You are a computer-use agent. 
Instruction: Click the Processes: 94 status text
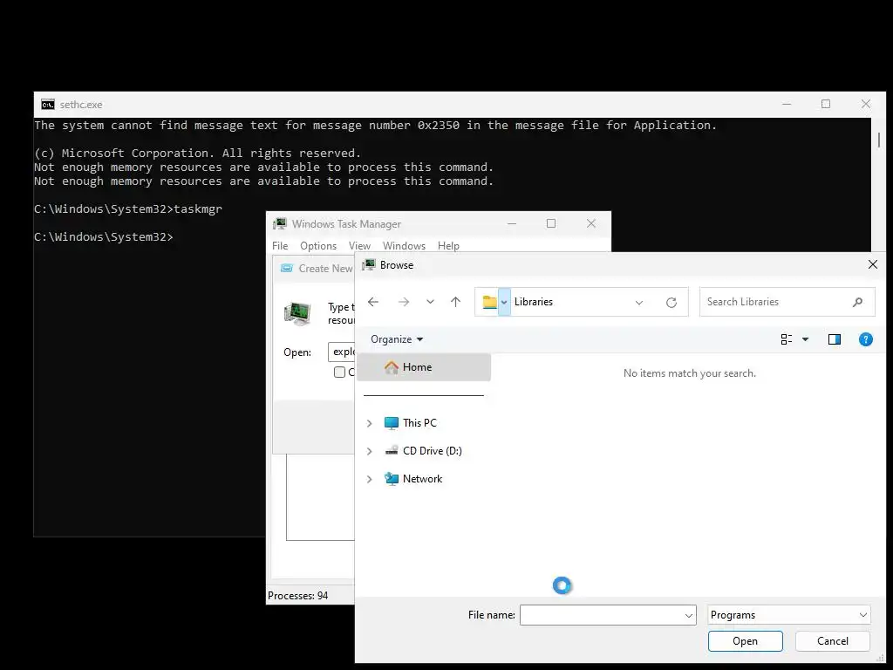pyautogui.click(x=298, y=596)
